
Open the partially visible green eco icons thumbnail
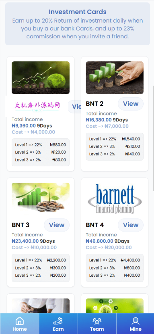coord(115,306)
